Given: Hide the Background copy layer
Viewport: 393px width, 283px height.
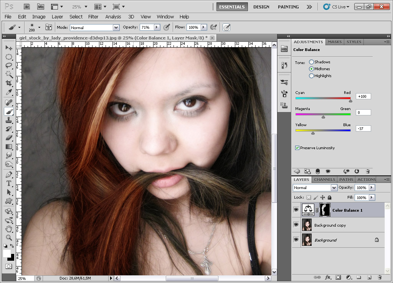Looking at the screenshot, I should click(x=296, y=225).
